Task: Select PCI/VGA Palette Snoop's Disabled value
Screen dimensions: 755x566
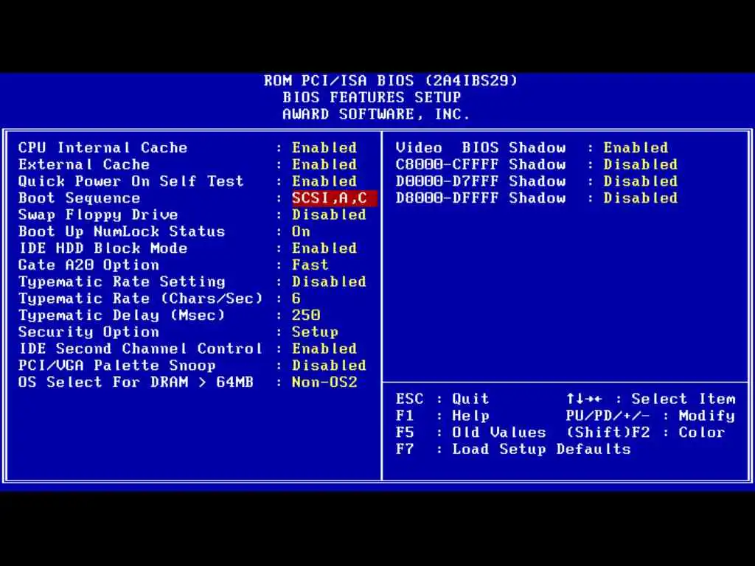Action: point(329,366)
